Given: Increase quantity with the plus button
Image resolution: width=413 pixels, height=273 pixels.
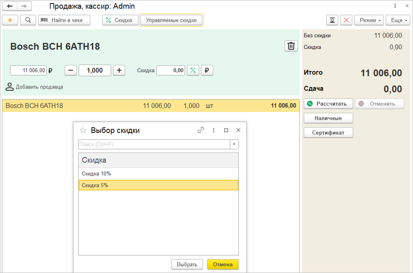Looking at the screenshot, I should point(119,70).
